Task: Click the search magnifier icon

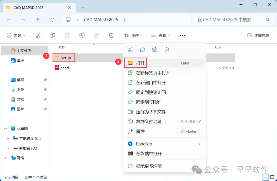Action: point(268,20)
